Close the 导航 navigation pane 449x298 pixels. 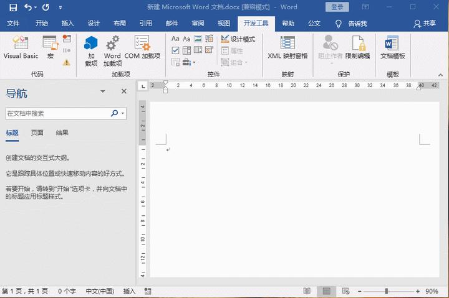coord(123,91)
